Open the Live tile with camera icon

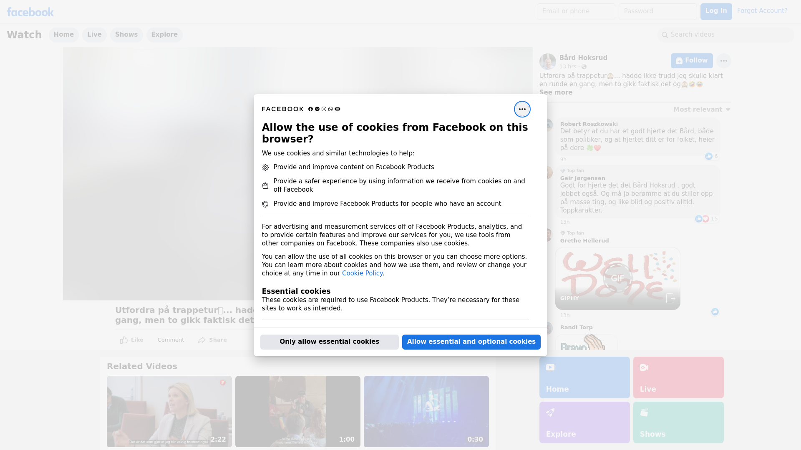pyautogui.click(x=678, y=377)
